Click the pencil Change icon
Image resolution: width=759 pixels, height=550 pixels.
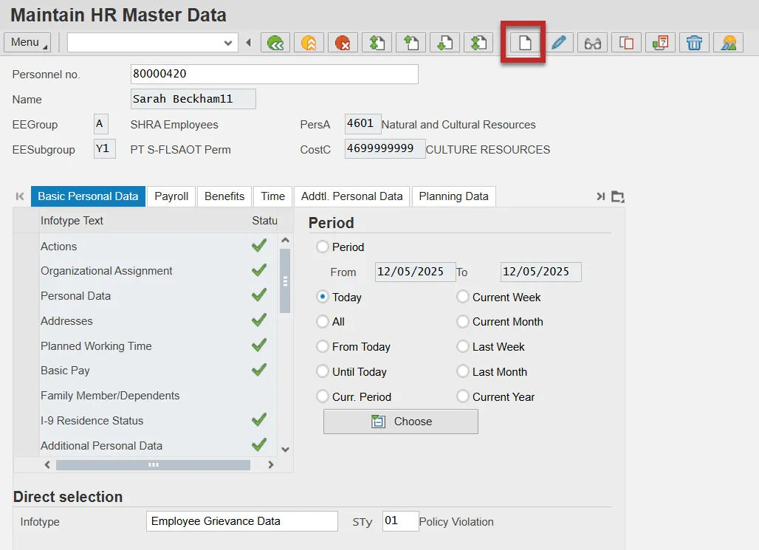pos(558,43)
